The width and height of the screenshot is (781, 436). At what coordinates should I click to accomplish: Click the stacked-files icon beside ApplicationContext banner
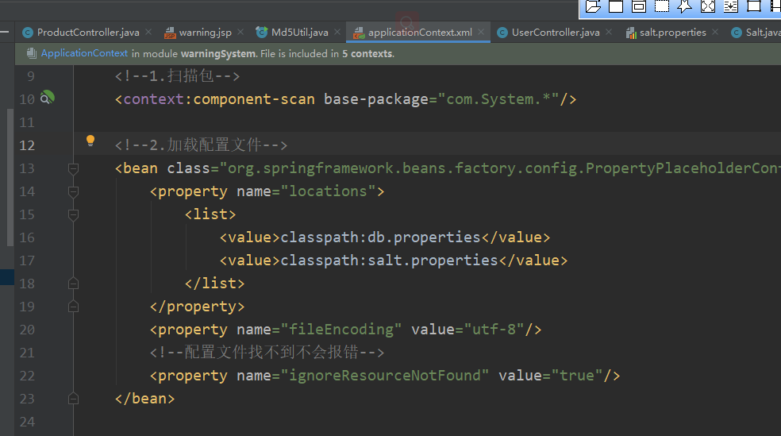32,53
